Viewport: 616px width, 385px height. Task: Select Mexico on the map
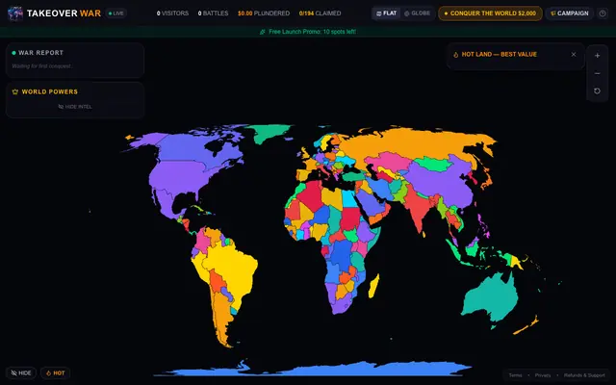[x=165, y=204]
